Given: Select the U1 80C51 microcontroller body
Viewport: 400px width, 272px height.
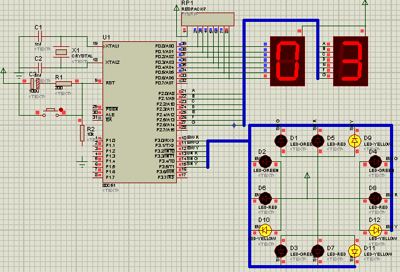Looking at the screenshot, I should point(139,113).
